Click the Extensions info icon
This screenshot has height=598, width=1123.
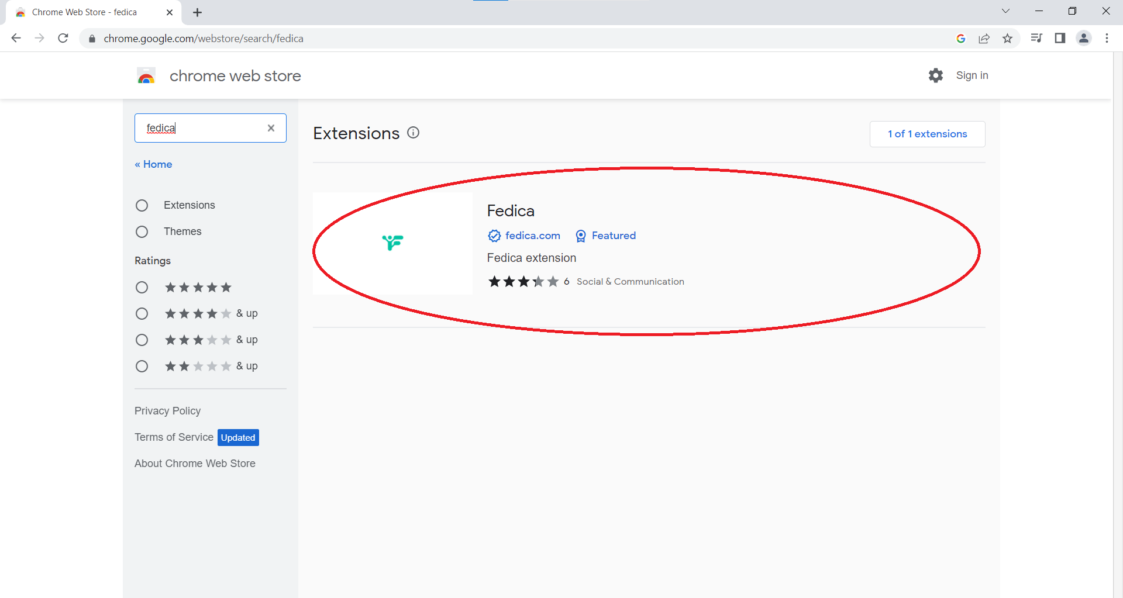[x=413, y=133]
